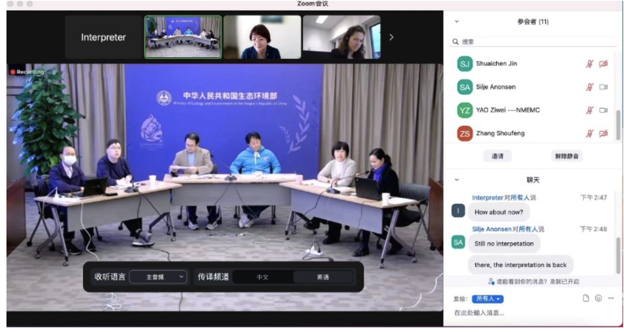The width and height of the screenshot is (624, 332).
Task: Click the person icon next to the message visibility notice
Action: pos(491,281)
